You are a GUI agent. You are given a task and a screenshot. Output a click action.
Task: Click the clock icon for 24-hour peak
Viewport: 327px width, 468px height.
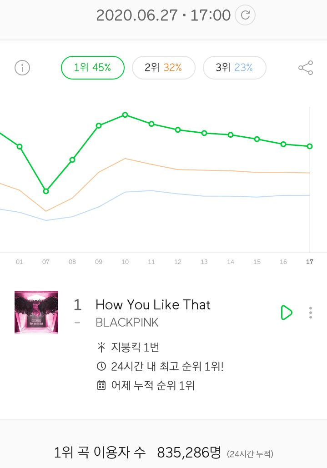coord(101,366)
